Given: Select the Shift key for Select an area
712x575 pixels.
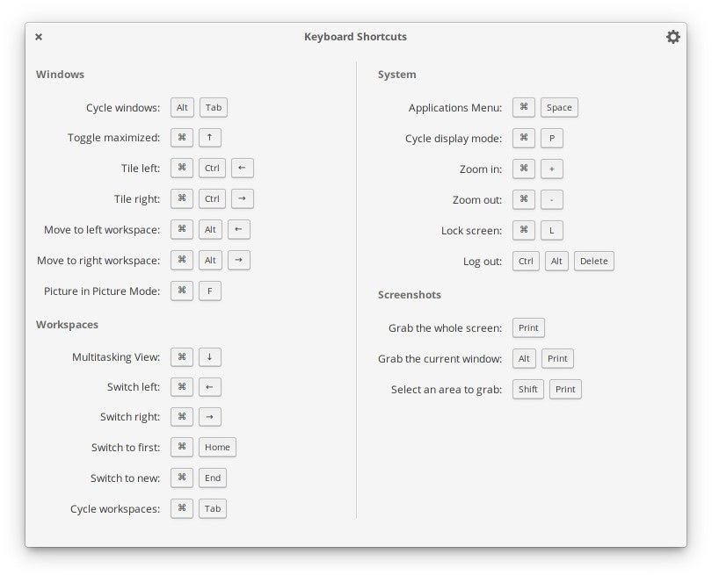Looking at the screenshot, I should [527, 389].
